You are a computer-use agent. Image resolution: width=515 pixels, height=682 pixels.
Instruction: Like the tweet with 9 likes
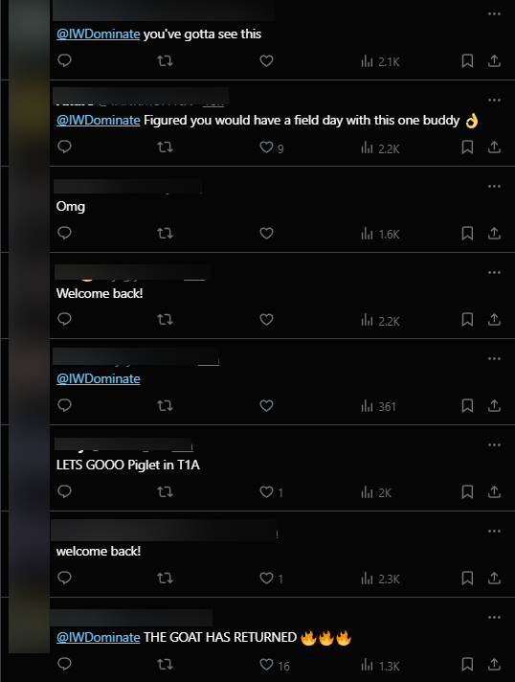pos(272,148)
